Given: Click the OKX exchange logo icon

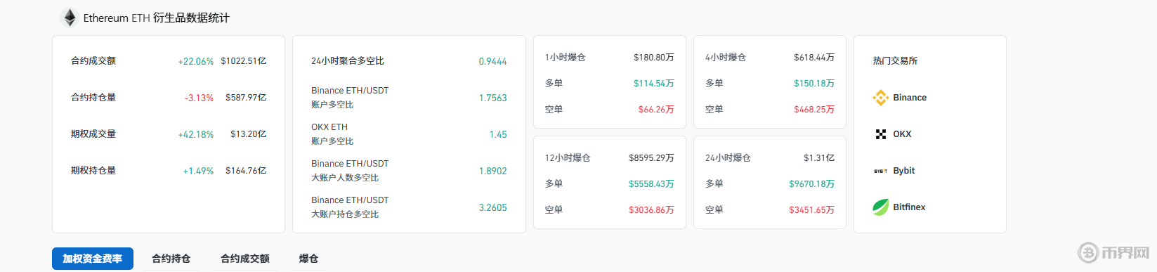Looking at the screenshot, I should 880,134.
